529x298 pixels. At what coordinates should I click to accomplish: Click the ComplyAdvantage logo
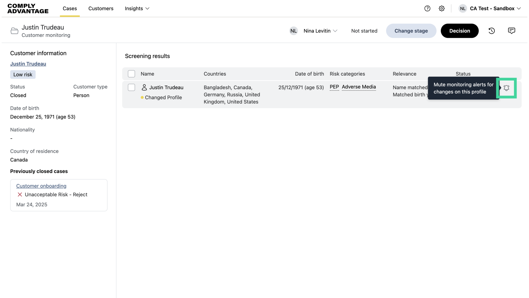click(28, 9)
